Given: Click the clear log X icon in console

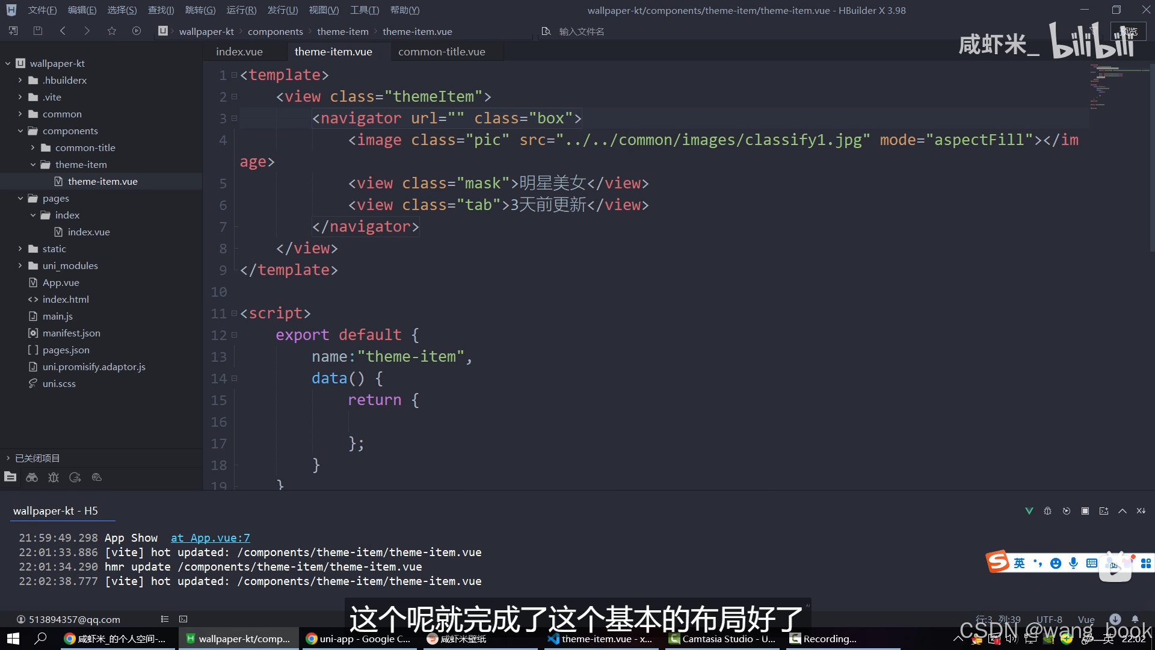Looking at the screenshot, I should (x=1141, y=511).
